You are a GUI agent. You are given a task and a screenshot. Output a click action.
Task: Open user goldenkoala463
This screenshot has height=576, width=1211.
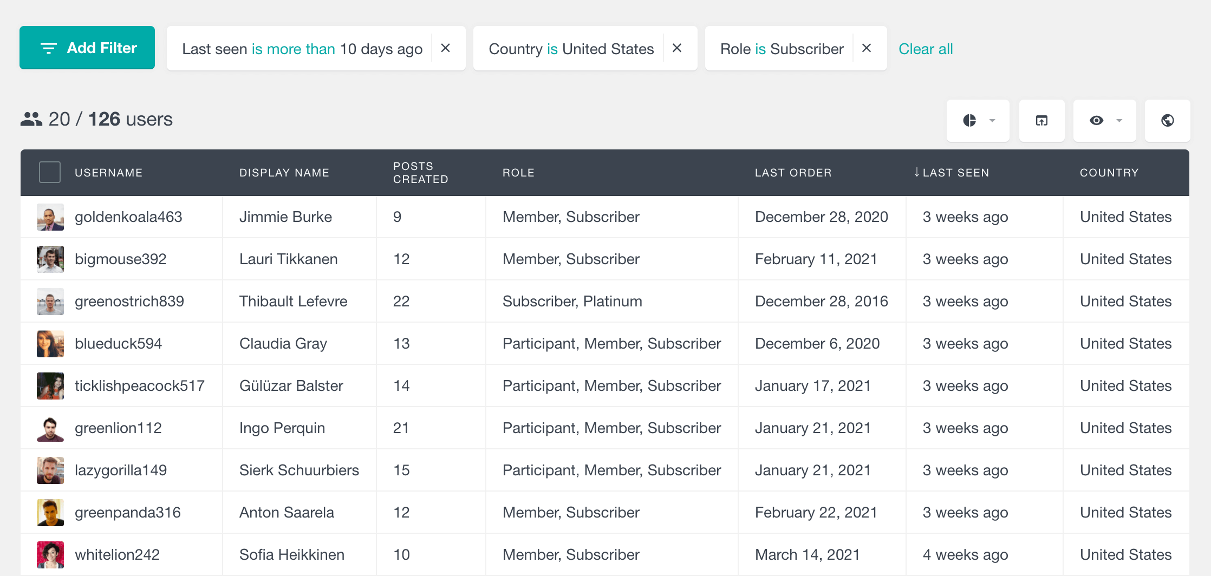128,217
